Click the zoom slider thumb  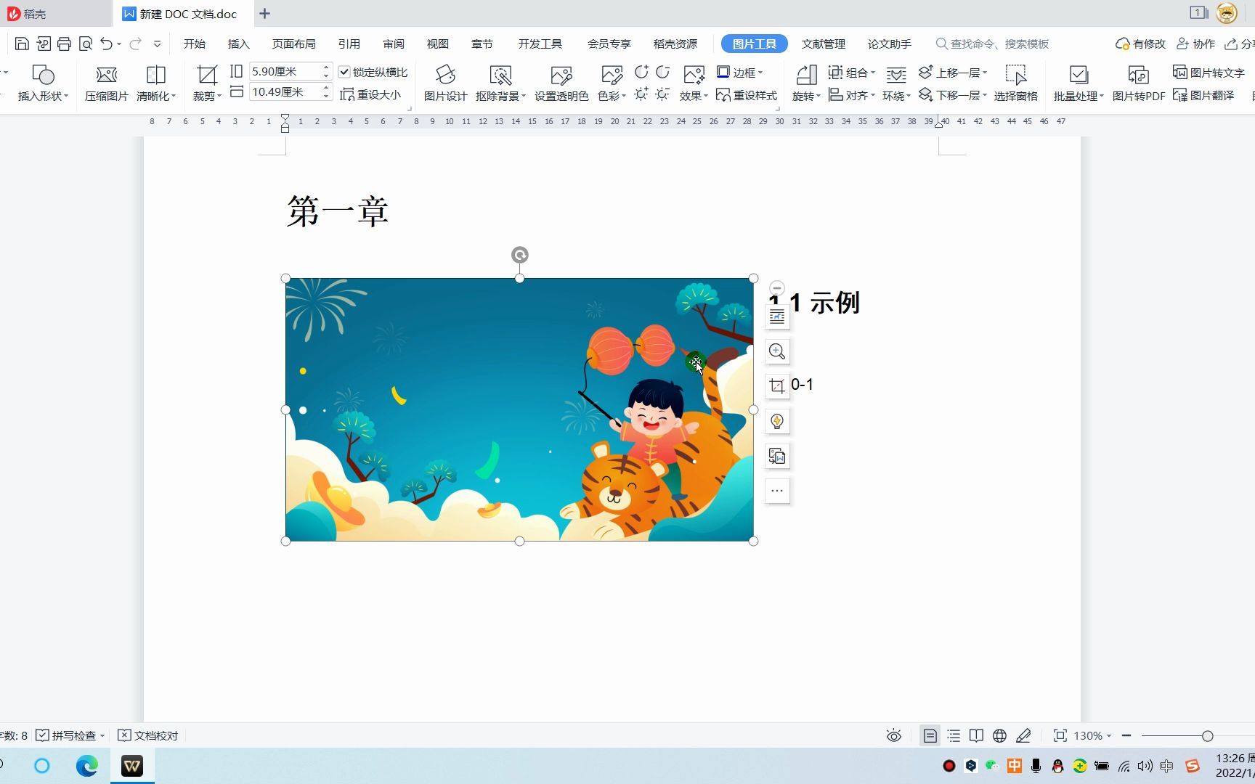(1207, 736)
